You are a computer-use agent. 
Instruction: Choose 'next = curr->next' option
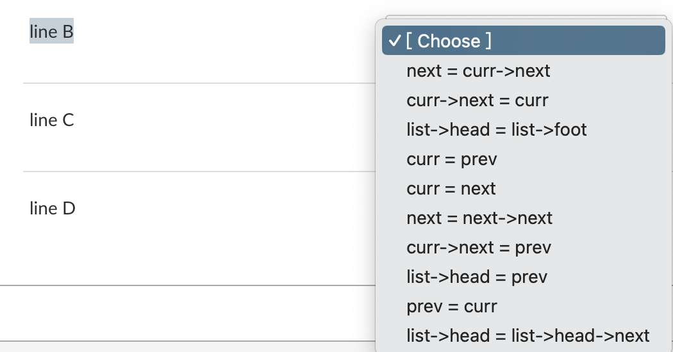523,71
